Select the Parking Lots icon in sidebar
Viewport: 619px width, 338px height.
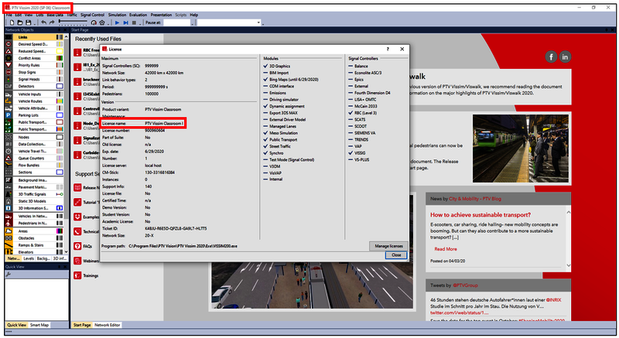click(9, 116)
